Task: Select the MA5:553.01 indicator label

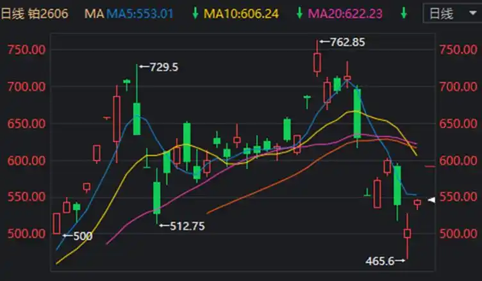Action: 139,13
